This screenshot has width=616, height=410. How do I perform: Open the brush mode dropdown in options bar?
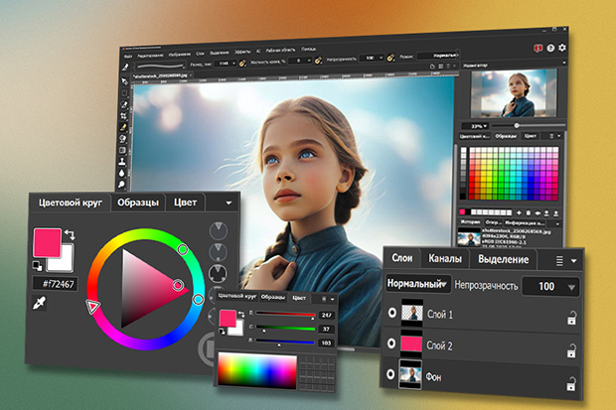[x=437, y=56]
